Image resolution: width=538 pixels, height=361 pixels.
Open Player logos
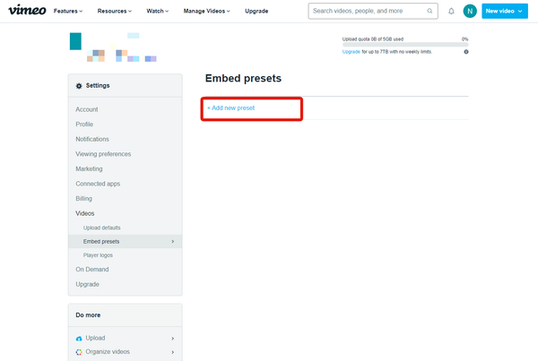point(98,255)
